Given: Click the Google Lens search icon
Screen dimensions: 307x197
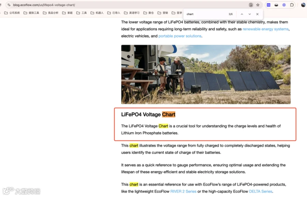Looking at the screenshot, I should coord(251,5).
